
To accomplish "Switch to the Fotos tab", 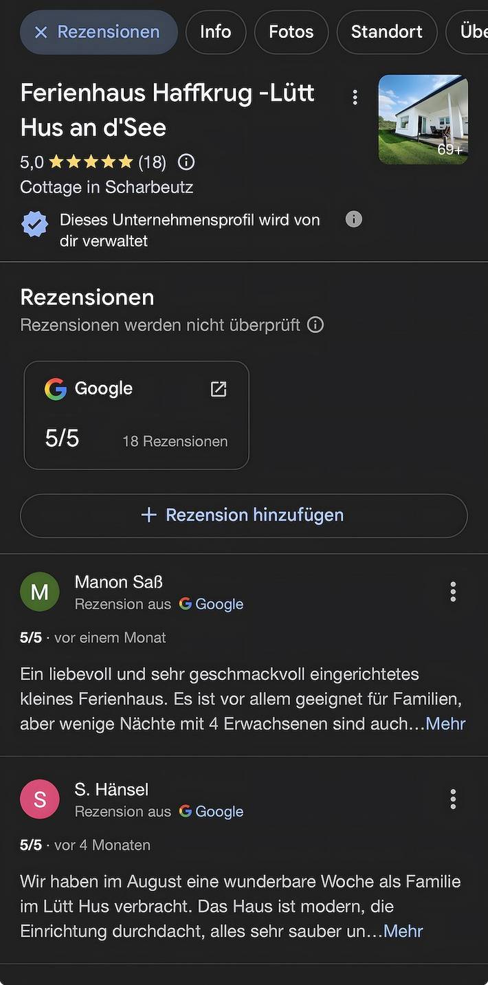I will (291, 32).
